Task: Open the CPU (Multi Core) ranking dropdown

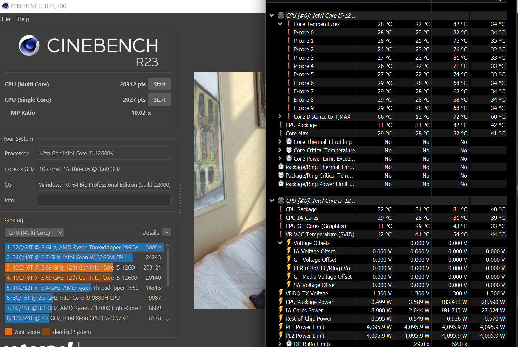Action: point(35,233)
